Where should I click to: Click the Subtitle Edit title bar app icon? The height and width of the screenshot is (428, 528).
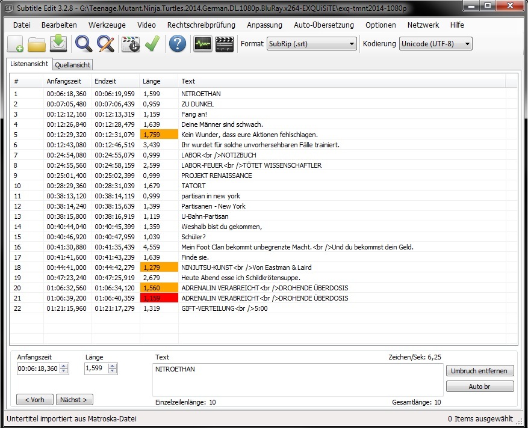coord(9,8)
